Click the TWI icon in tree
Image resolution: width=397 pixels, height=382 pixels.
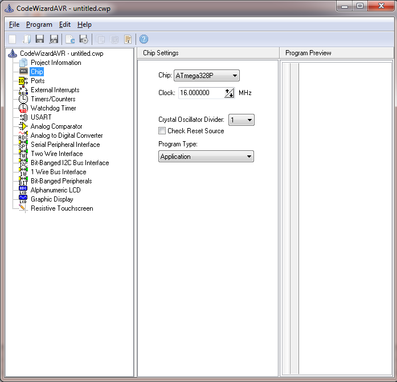[23, 154]
